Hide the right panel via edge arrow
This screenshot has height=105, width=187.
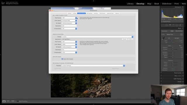[186, 55]
